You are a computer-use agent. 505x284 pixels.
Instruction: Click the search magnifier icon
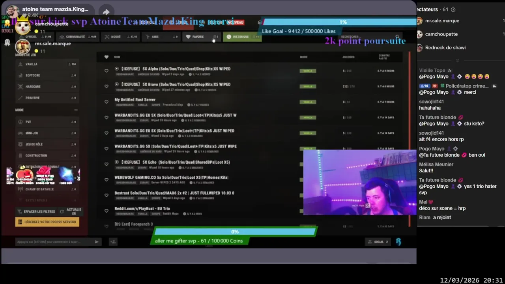click(397, 37)
